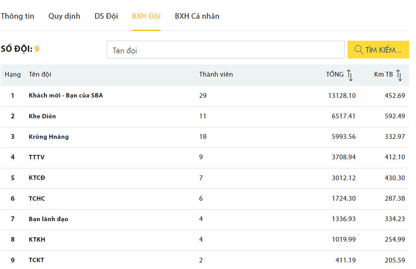Image resolution: width=416 pixels, height=269 pixels.
Task: Click the TÌM KIẾM search button
Action: 378,49
